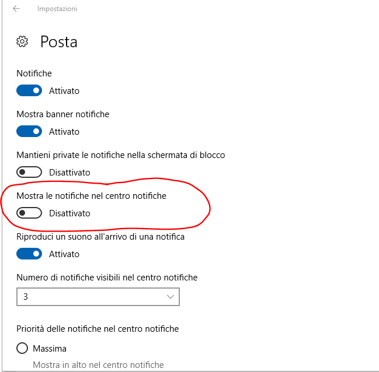Click the Mantieni private le notifiche label
The width and height of the screenshot is (379, 372).
[x=120, y=155]
